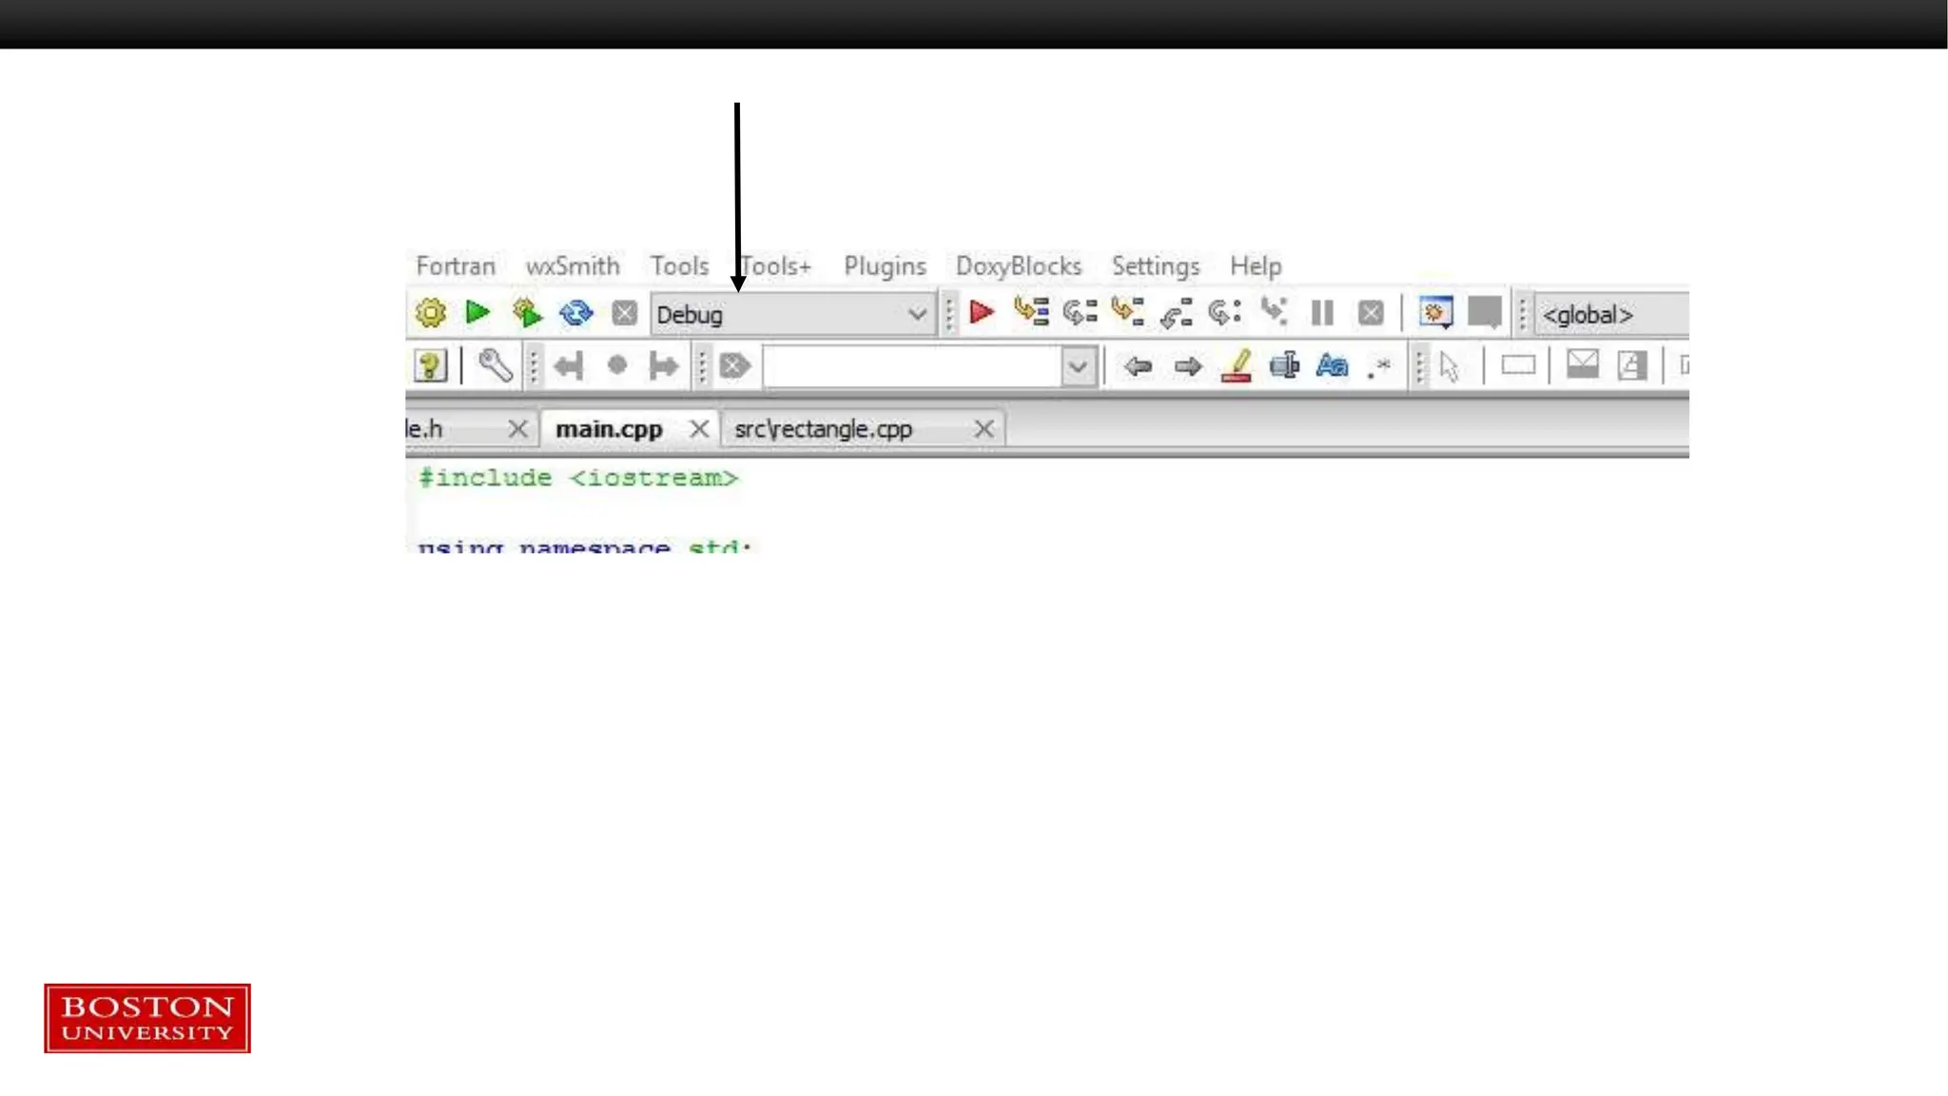1948x1096 pixels.
Task: Toggle the regex search option
Action: tap(1379, 367)
